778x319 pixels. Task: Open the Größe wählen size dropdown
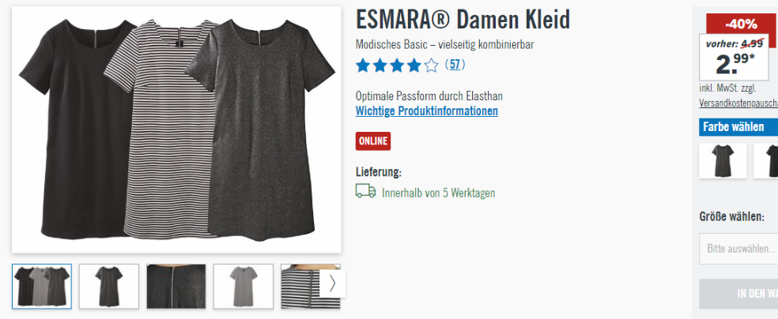(x=738, y=249)
